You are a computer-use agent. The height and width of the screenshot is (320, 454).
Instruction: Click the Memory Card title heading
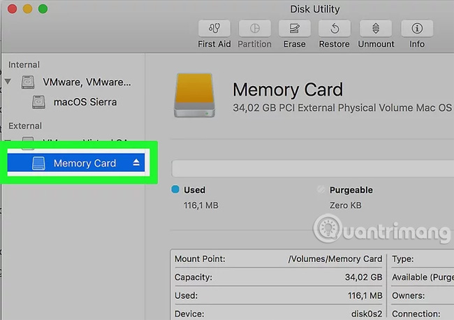[x=288, y=89]
